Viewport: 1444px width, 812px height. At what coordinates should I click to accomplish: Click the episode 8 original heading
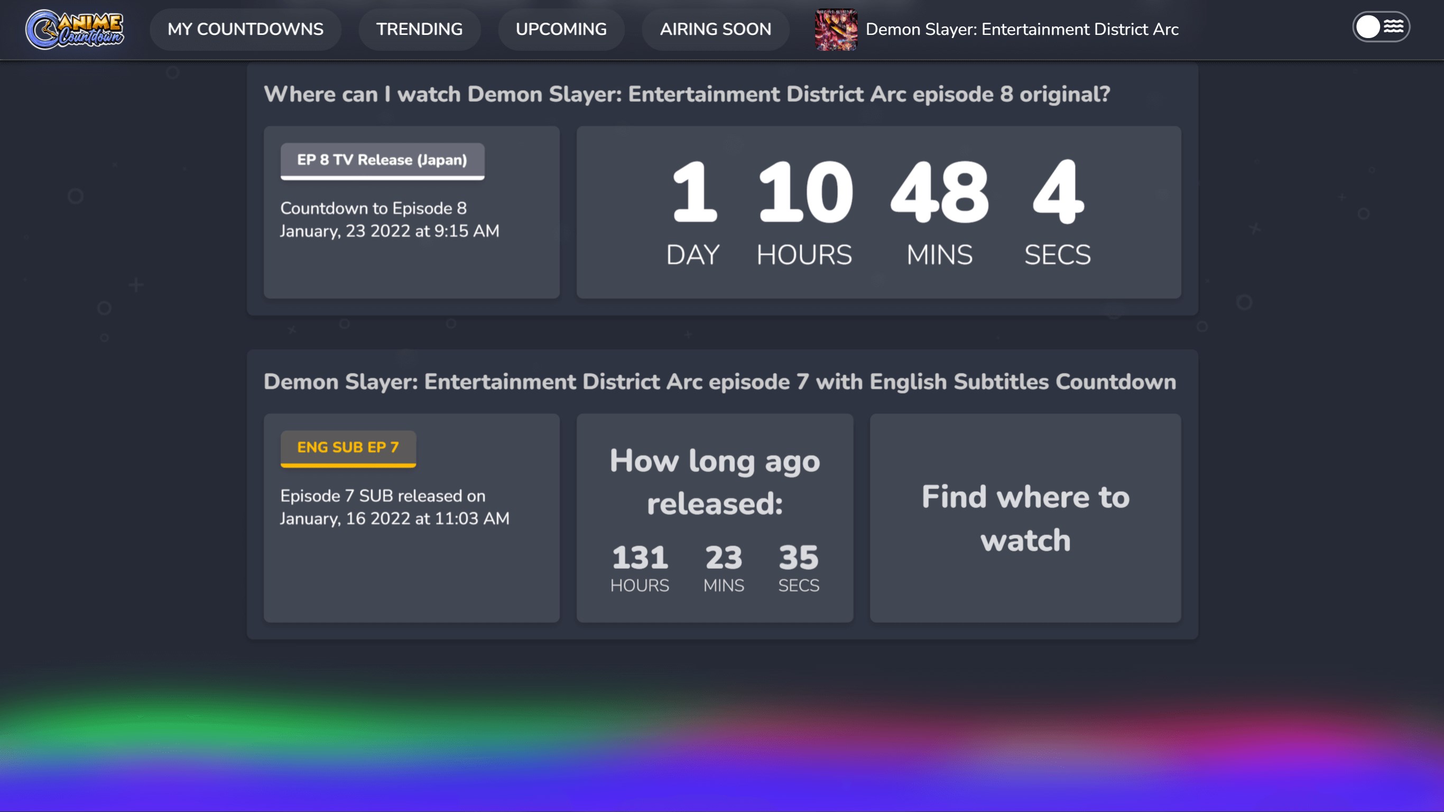pos(686,94)
